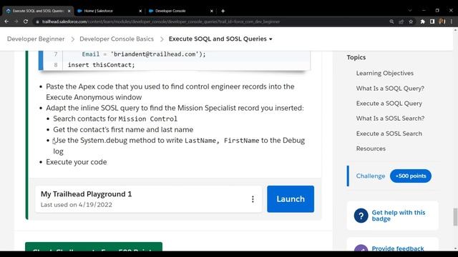The height and width of the screenshot is (257, 458).
Task: Jump to What Is a SOQL Query? topic
Action: click(390, 89)
